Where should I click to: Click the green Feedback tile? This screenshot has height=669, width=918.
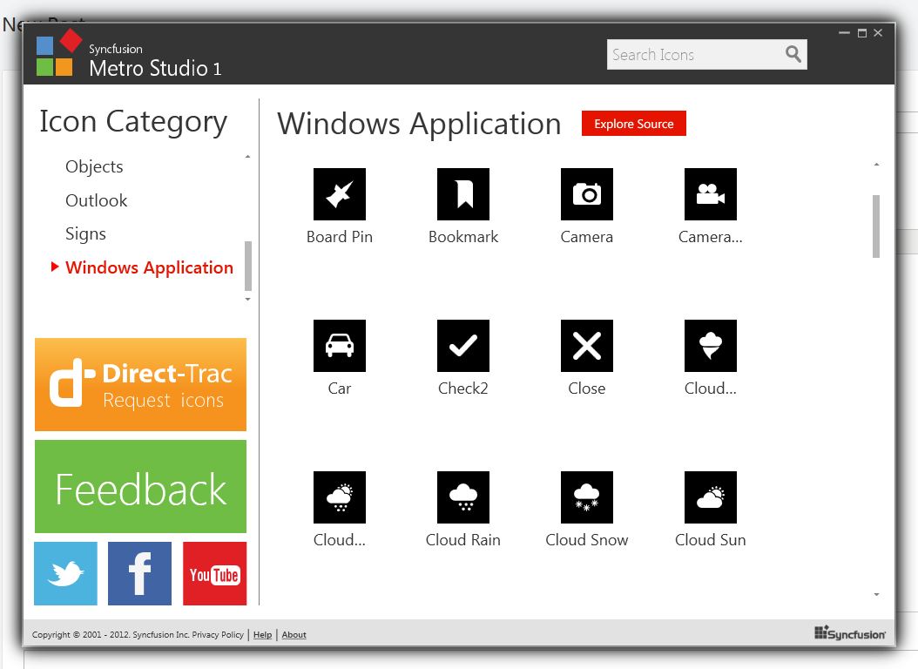(140, 486)
